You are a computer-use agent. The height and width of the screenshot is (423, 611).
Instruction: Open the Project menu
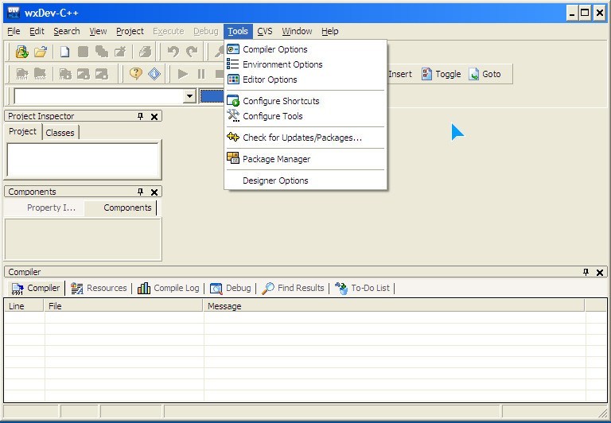pos(130,31)
